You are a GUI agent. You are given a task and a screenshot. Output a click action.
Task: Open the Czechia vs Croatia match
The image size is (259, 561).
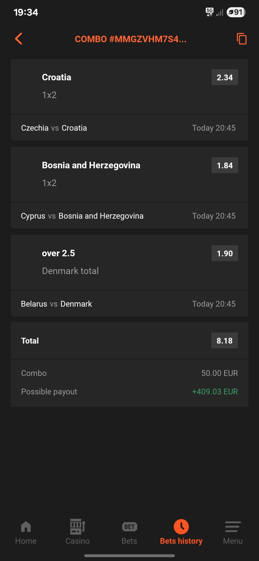pyautogui.click(x=54, y=128)
